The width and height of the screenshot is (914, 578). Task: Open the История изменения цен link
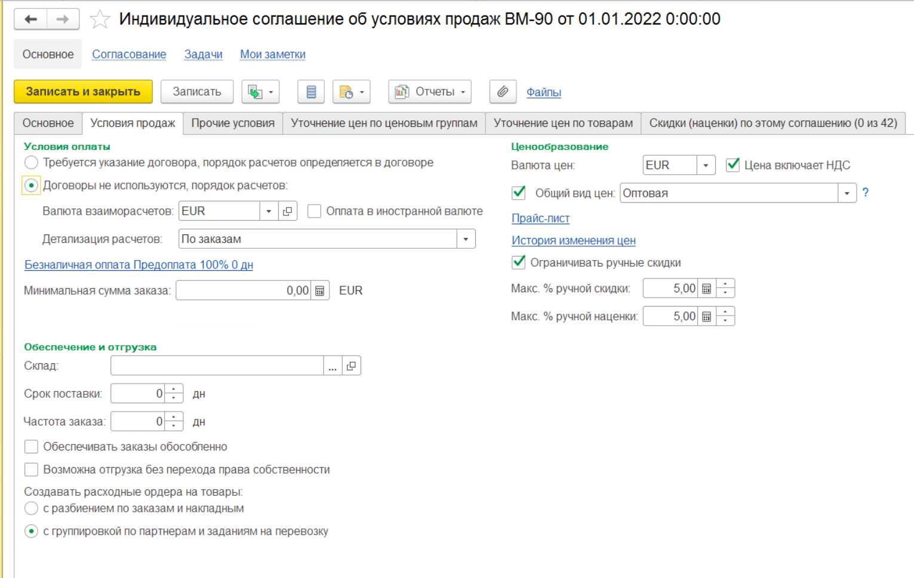pos(573,240)
